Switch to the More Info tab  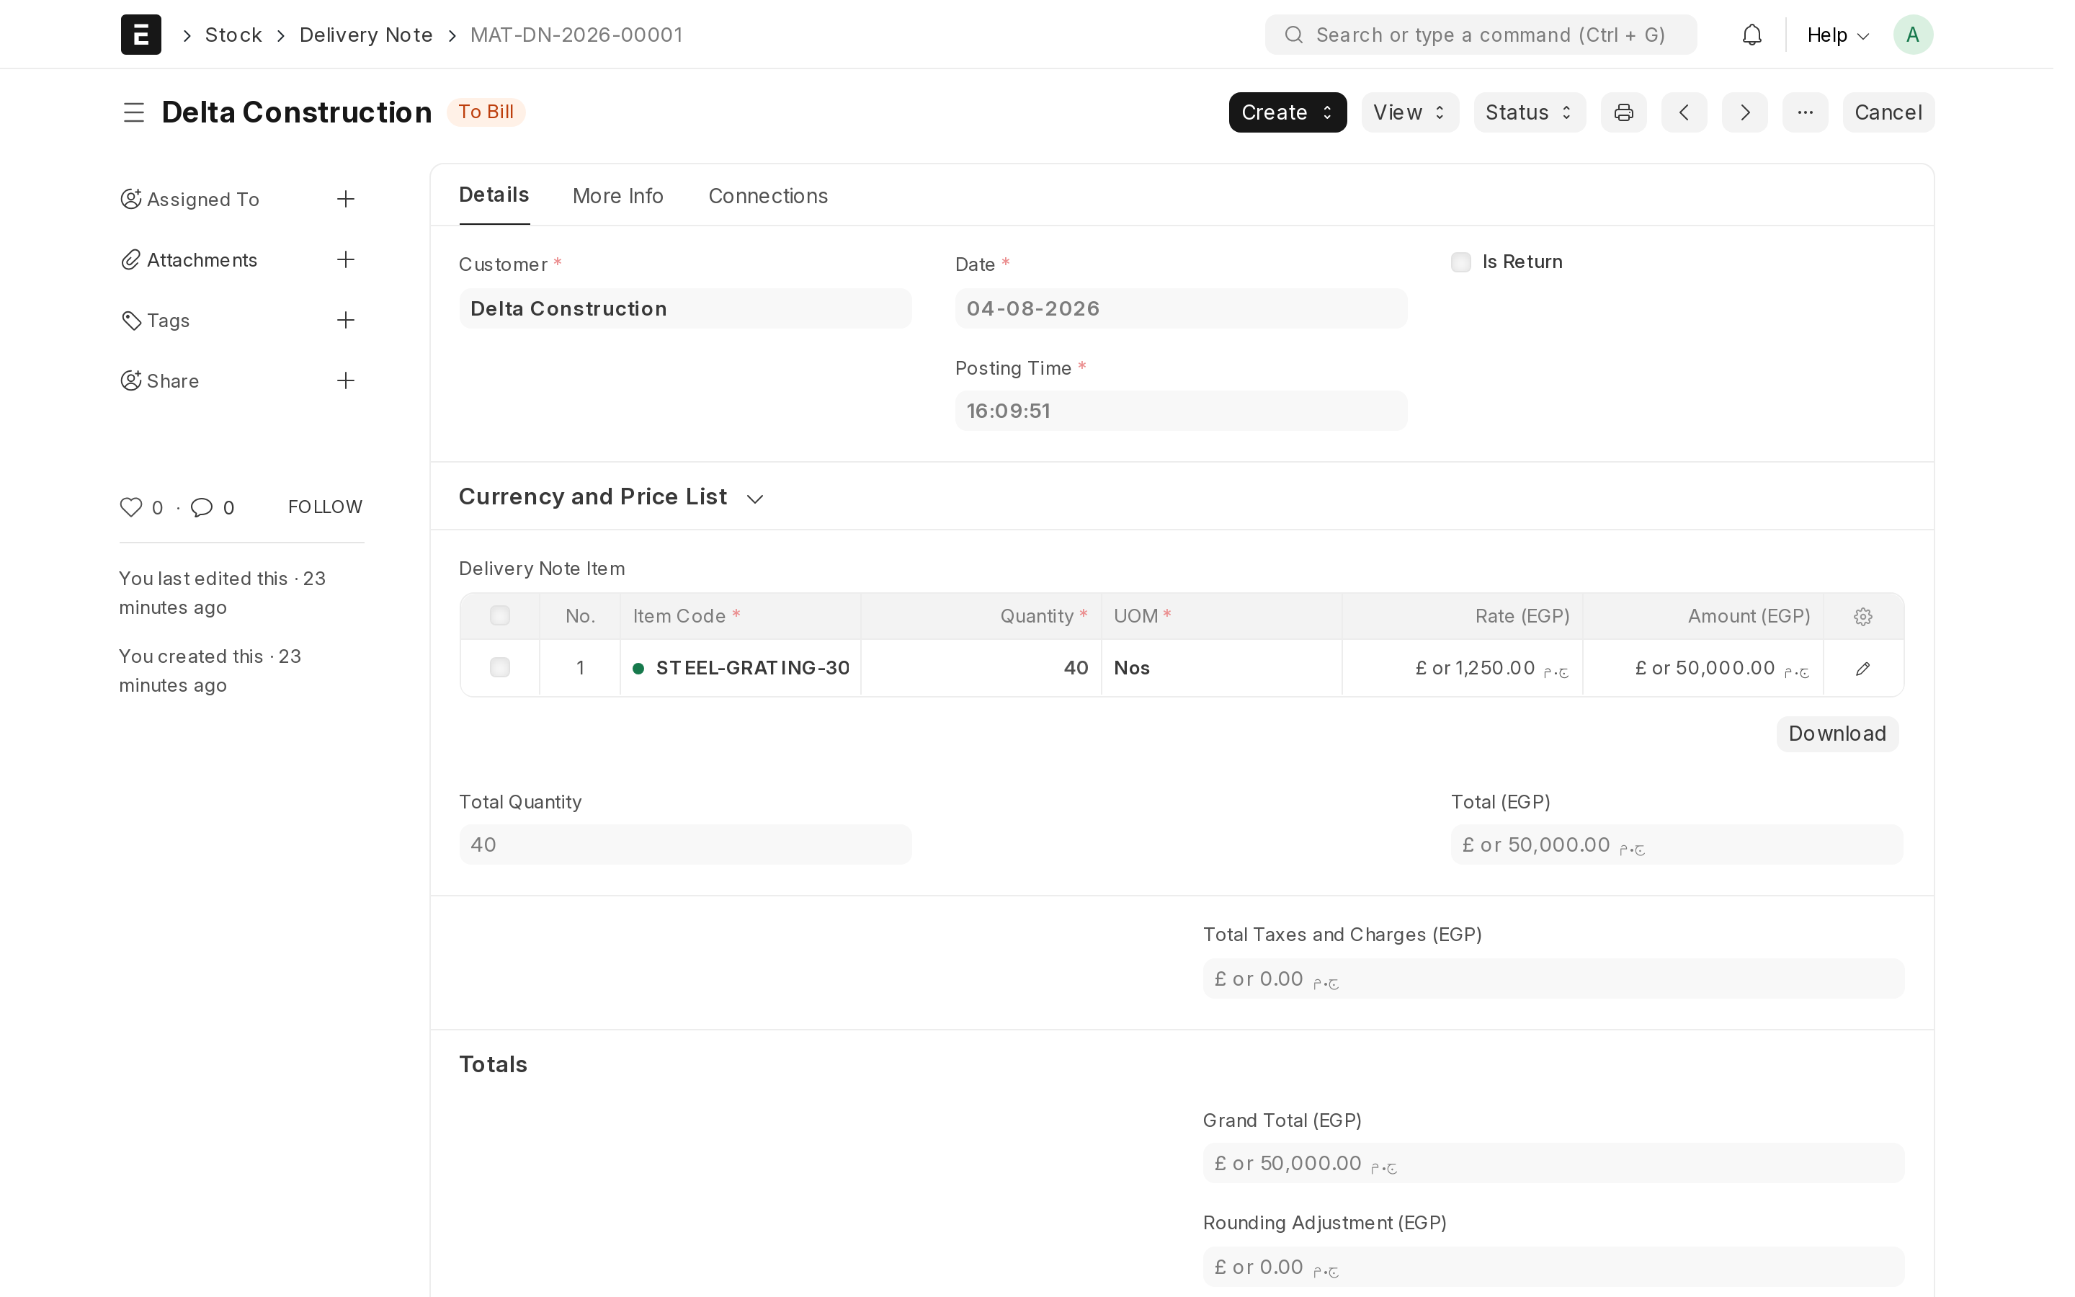(x=617, y=195)
